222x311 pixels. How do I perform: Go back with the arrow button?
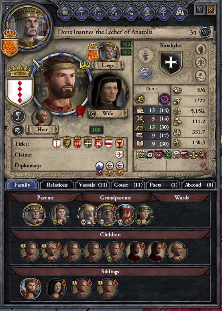click(200, 9)
